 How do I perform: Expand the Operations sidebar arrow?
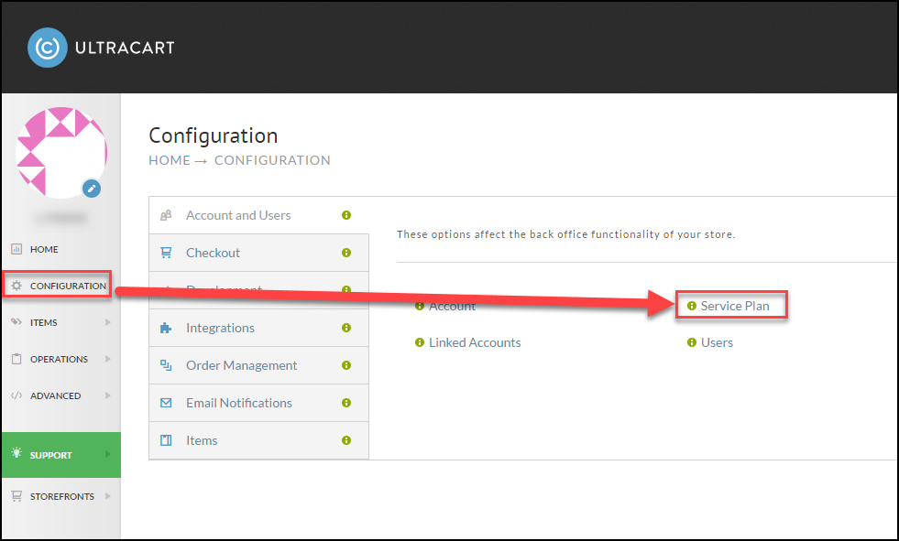tap(108, 359)
